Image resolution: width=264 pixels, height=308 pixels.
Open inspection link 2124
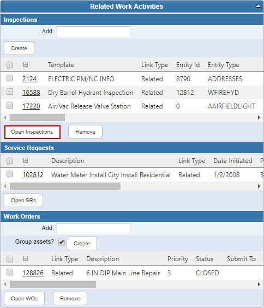[x=29, y=78]
